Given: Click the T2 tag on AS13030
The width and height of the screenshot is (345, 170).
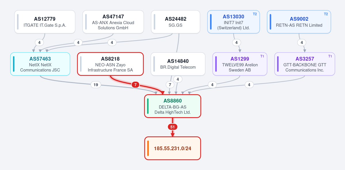Looking at the screenshot, I should (x=255, y=14).
